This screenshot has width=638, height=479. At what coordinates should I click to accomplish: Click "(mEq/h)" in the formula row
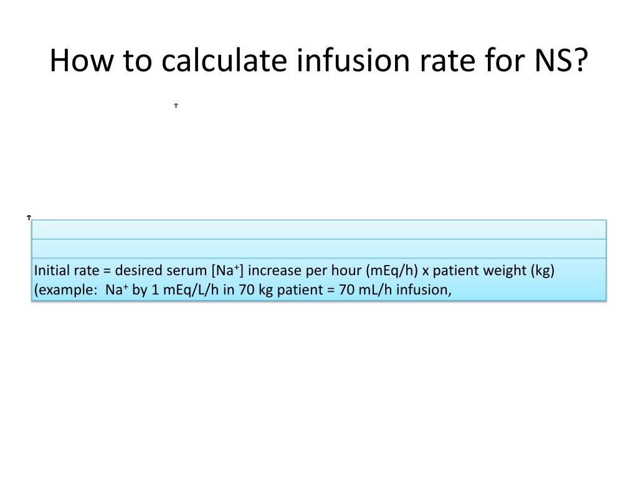point(391,271)
